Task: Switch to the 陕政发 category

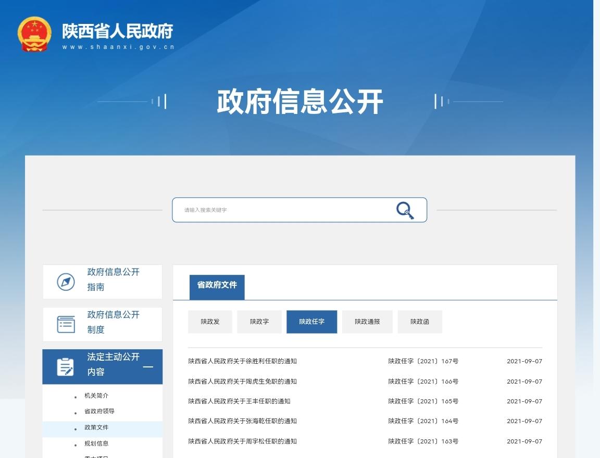Action: click(210, 322)
